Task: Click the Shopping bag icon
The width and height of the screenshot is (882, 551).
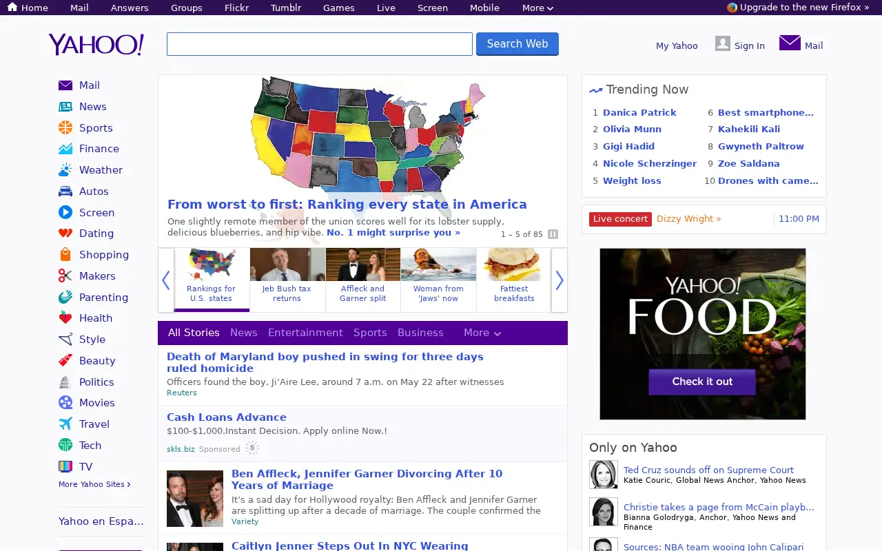Action: (x=65, y=254)
